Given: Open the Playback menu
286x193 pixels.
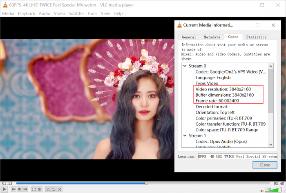Looking at the screenshot, I should tap(27, 13).
